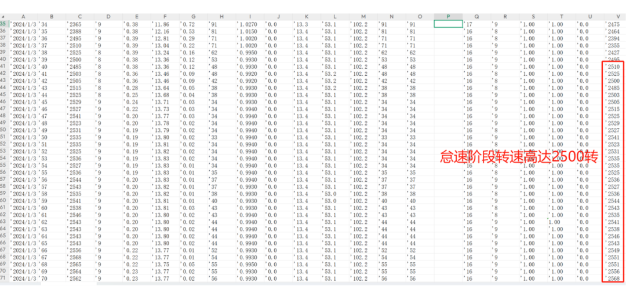
Task: Click the horizontal scrollbar at the bottom
Action: pos(279,284)
